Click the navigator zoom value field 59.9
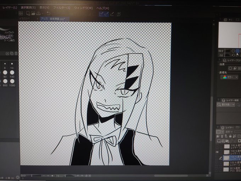Image resolution: width=241 pixels, height=181 pixels. pyautogui.click(x=222, y=51)
